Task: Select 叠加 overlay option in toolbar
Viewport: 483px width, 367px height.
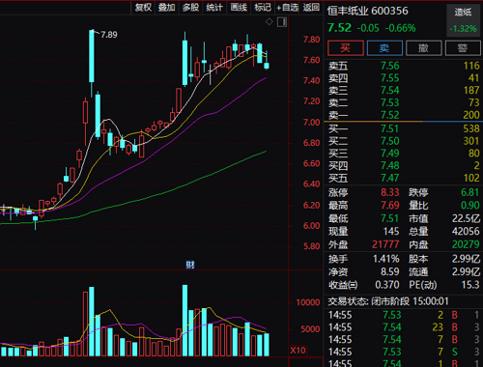Action: click(166, 7)
